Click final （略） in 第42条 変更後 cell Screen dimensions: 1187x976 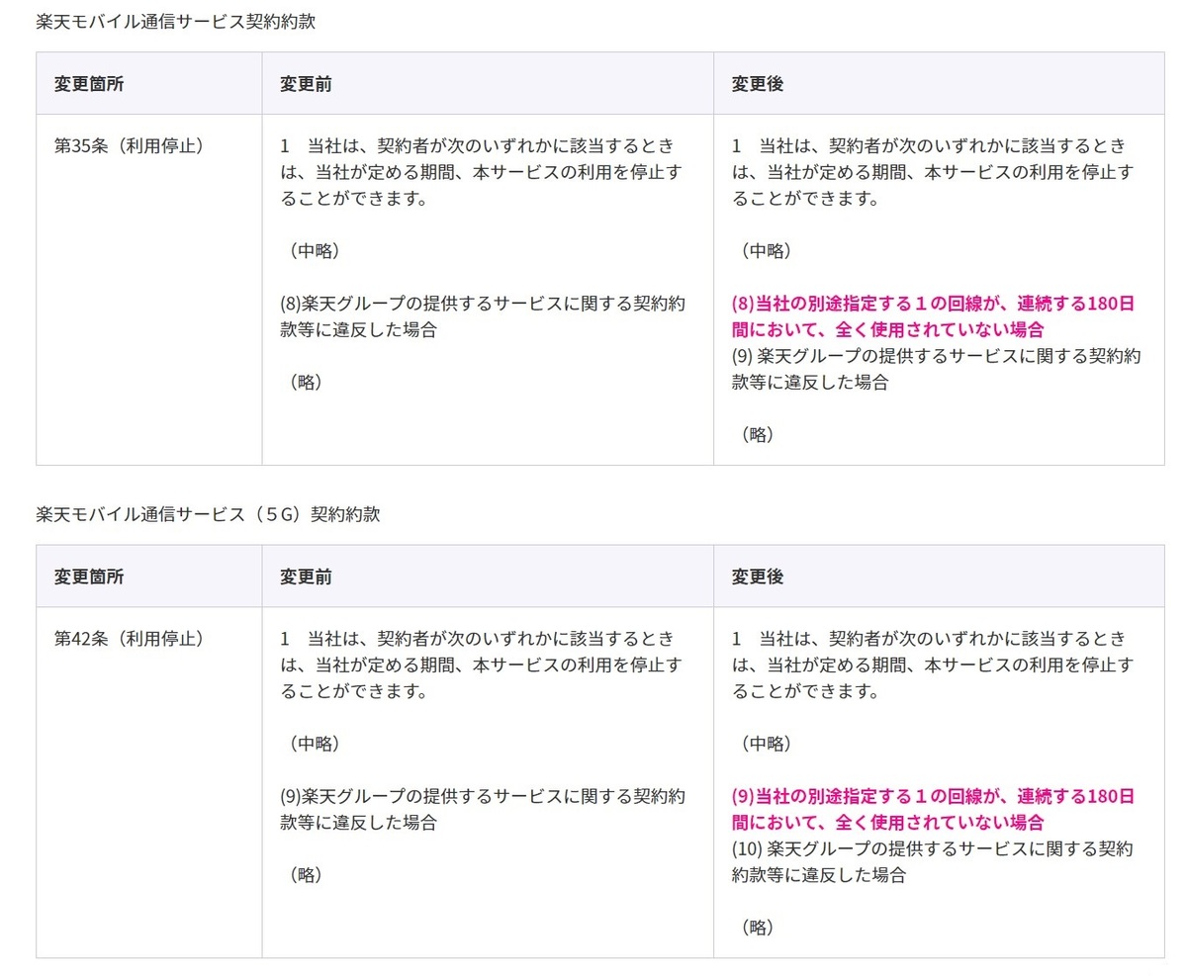tap(758, 927)
